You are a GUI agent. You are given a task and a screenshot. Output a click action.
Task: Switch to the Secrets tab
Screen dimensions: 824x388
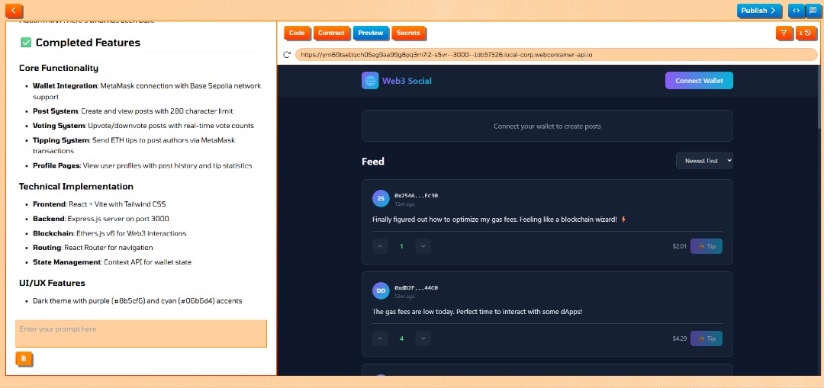point(408,33)
